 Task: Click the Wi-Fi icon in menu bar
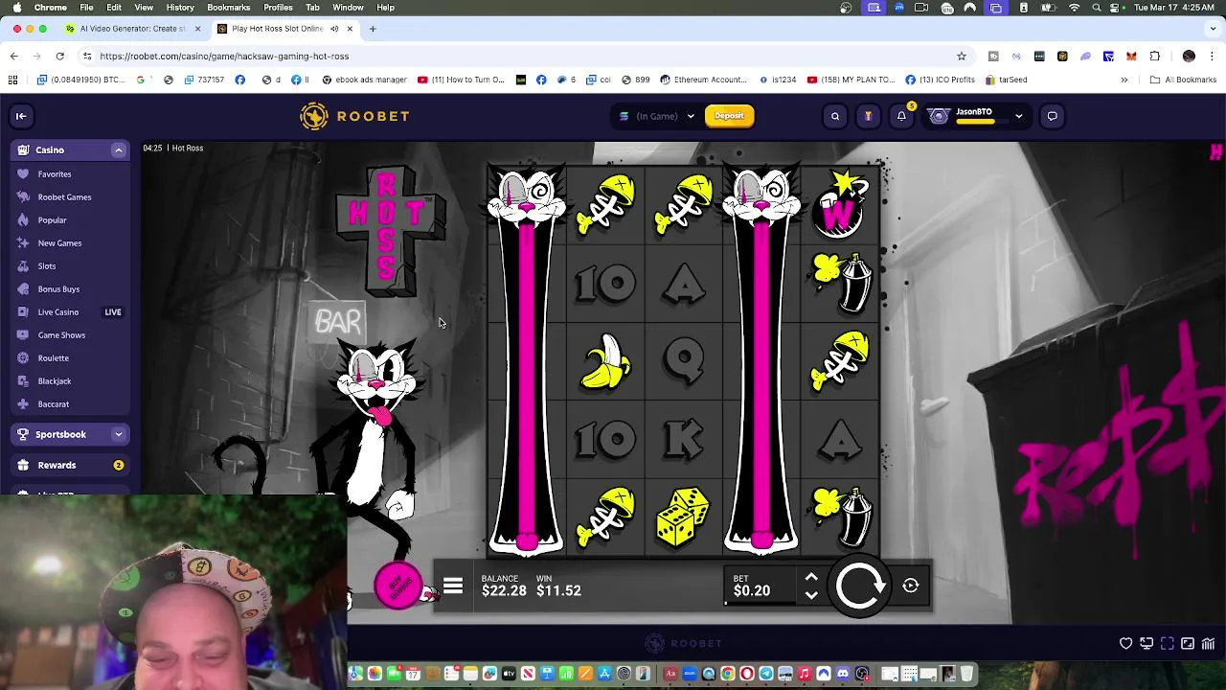point(1074,8)
